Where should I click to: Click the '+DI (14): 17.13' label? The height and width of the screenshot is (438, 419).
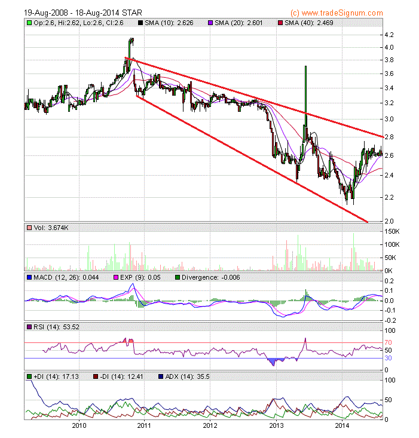click(x=56, y=376)
